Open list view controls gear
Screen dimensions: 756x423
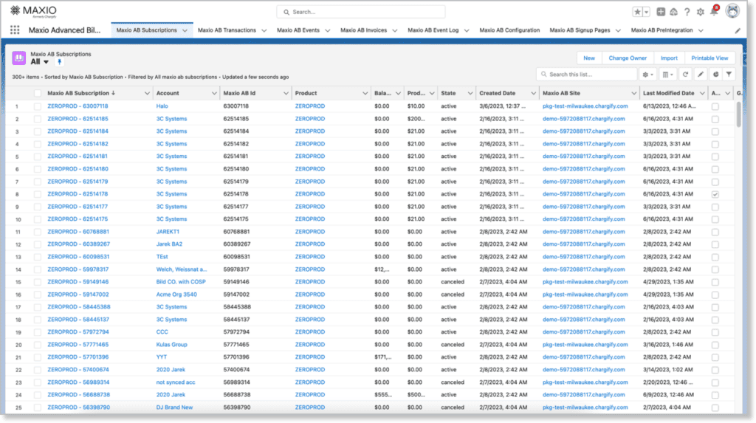point(647,75)
